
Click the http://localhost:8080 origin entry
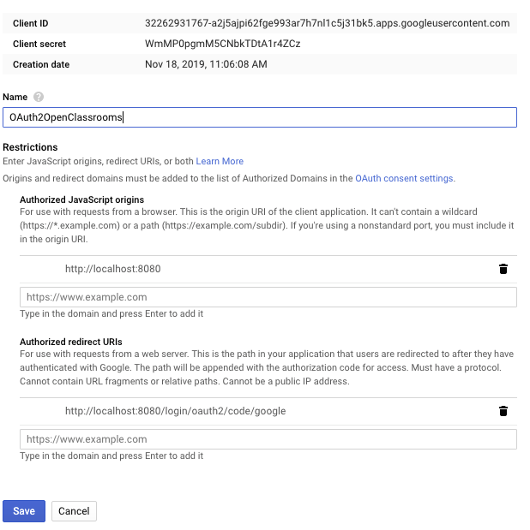112,269
